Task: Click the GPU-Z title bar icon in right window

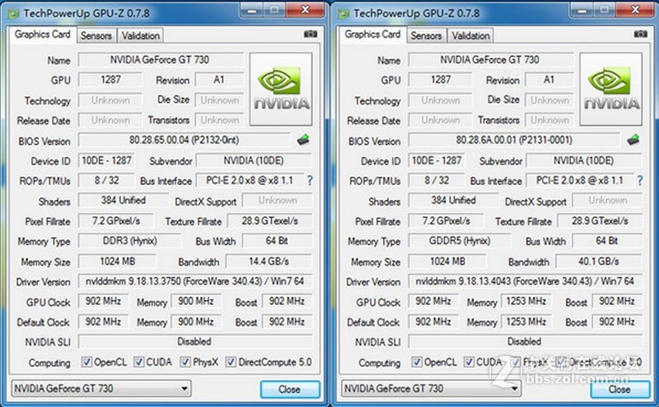Action: 344,14
